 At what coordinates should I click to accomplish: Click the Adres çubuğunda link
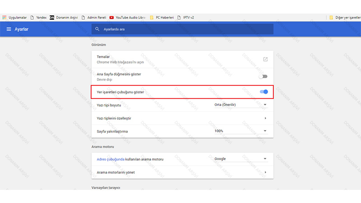pyautogui.click(x=110, y=159)
